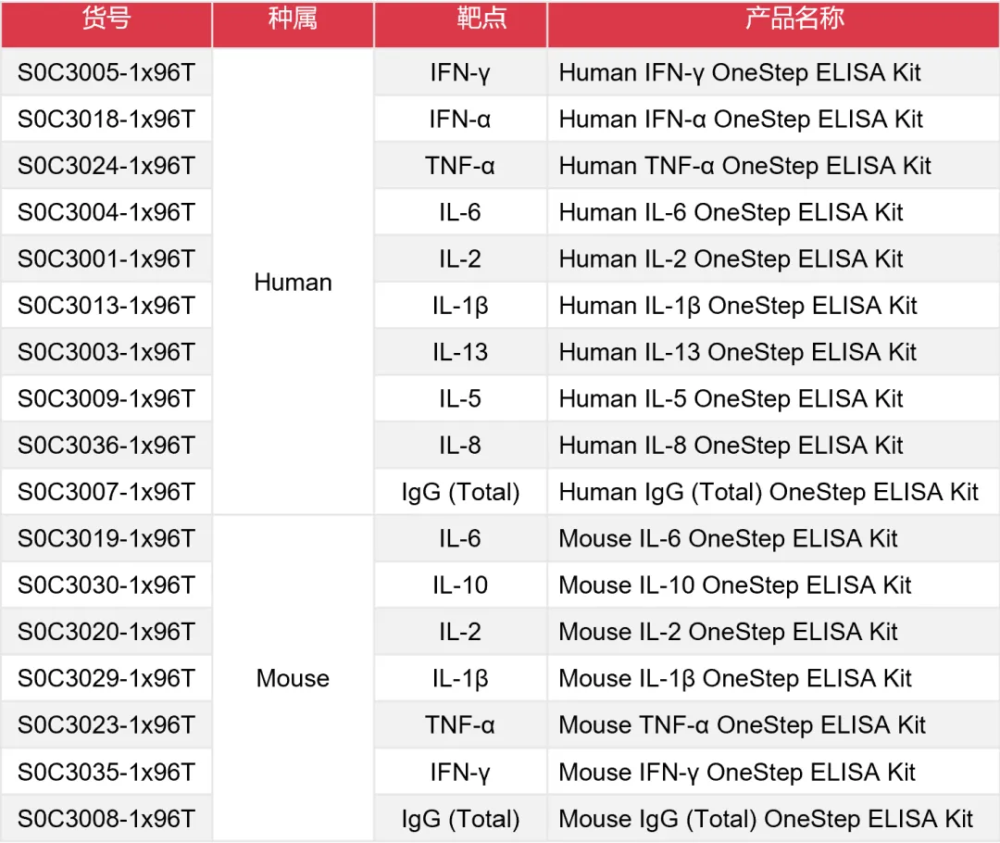Select Human IL-6 OneStep ELISA Kit
This screenshot has height=843, width=1000.
tap(731, 213)
